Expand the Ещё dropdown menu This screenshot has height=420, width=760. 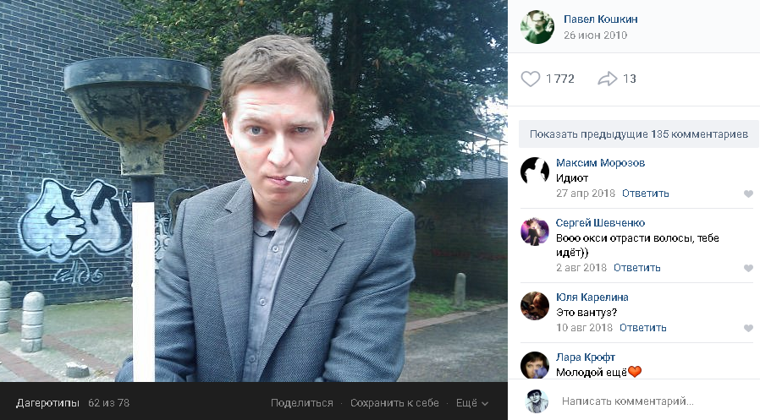471,402
